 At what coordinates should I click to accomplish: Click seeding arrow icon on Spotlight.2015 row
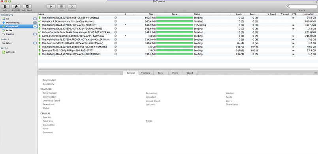pyautogui.click(x=40, y=51)
